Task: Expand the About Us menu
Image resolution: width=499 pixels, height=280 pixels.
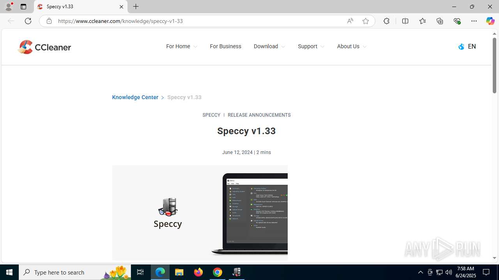Action: tap(352, 46)
